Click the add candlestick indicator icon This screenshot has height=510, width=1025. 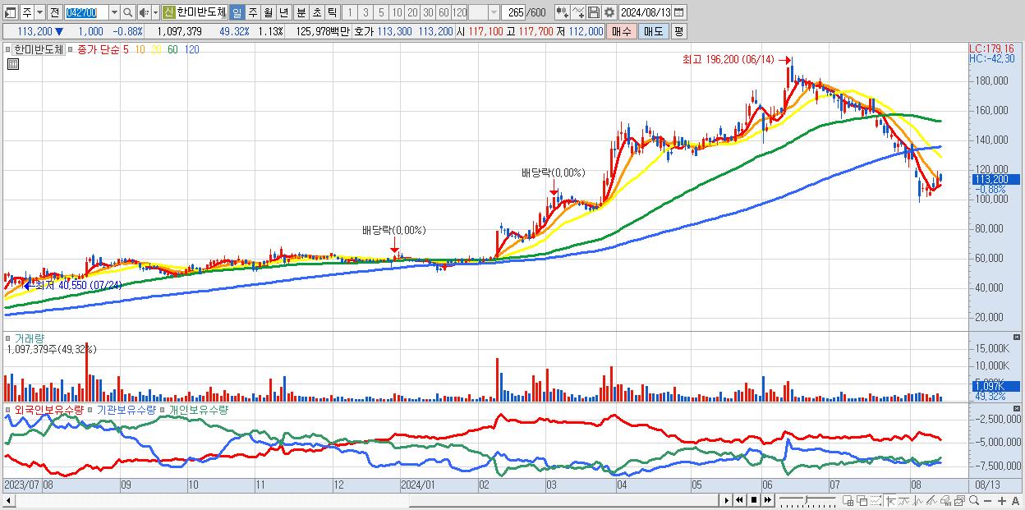point(562,12)
